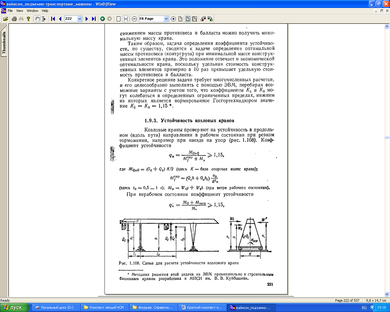Jump to the first page

[x=53, y=19]
